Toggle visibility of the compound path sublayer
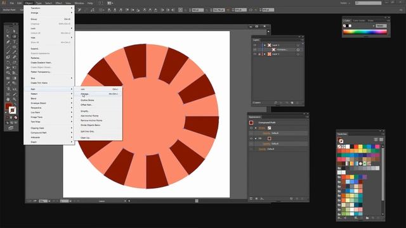406x228 pixels. click(x=255, y=49)
